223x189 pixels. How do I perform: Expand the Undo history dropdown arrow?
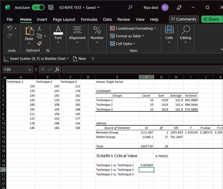[x=15, y=28]
